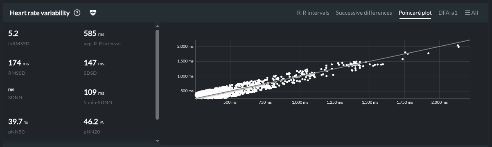Click the heart pulse icon in header
The height and width of the screenshot is (147, 492).
tap(93, 13)
